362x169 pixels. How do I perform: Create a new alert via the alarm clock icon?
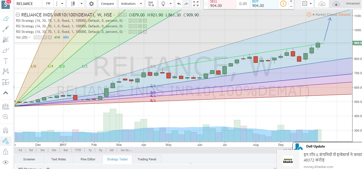click(151, 4)
